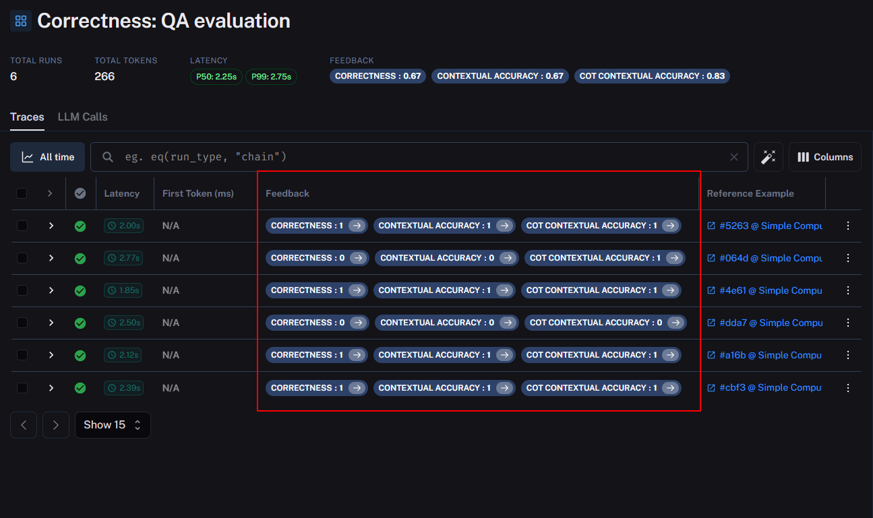Check the box for the 2.00s latency run

click(x=22, y=226)
